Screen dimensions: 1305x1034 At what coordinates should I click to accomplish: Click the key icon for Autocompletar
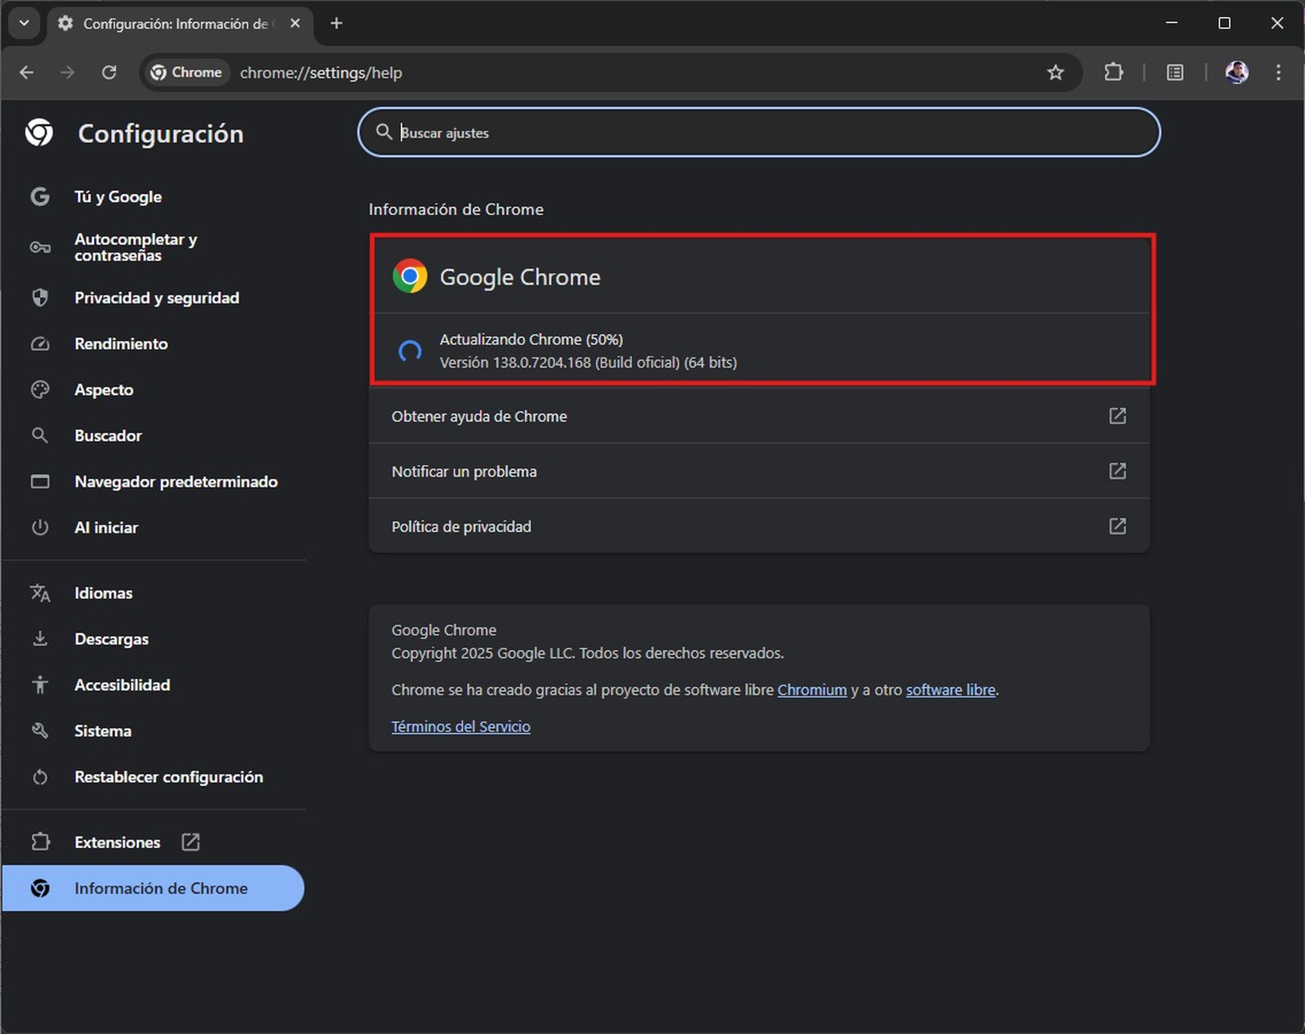[x=40, y=247]
